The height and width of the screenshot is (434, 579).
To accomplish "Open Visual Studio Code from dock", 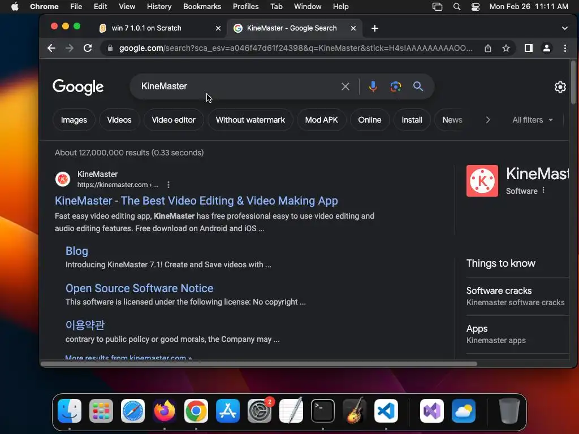I will (x=386, y=411).
